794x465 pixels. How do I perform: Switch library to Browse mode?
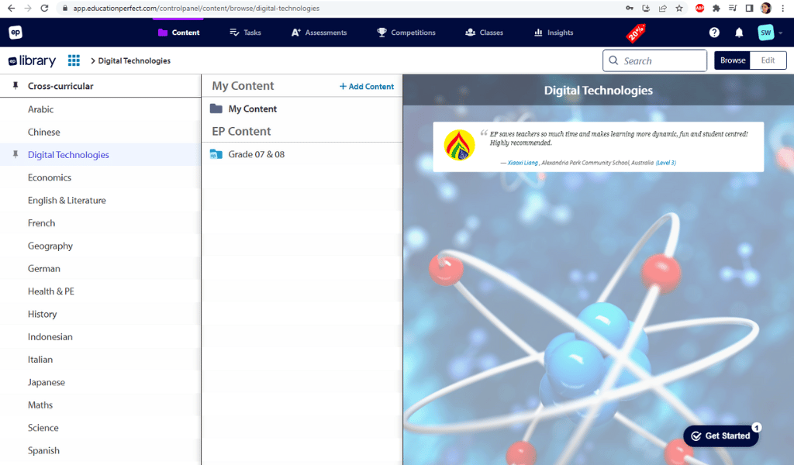pos(732,60)
